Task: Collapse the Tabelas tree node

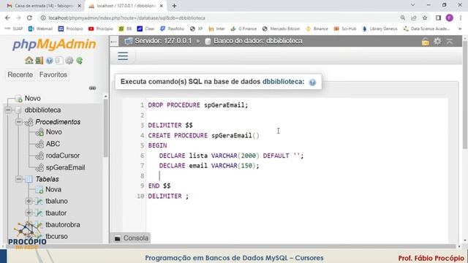Action: pos(19,179)
